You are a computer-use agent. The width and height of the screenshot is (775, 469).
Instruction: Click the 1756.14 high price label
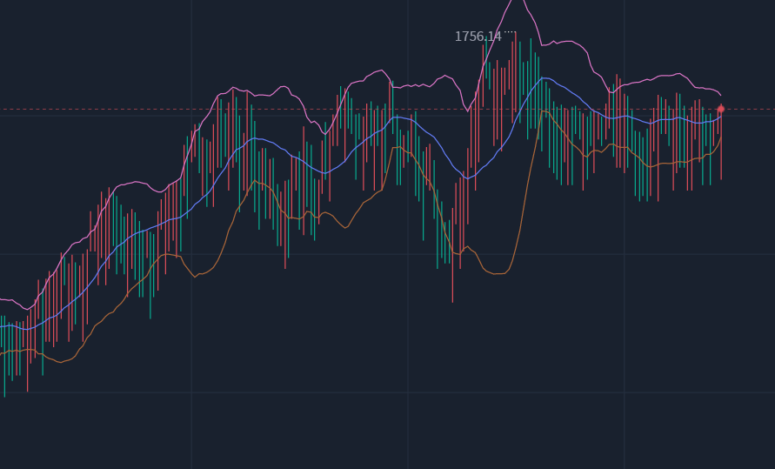pos(478,37)
